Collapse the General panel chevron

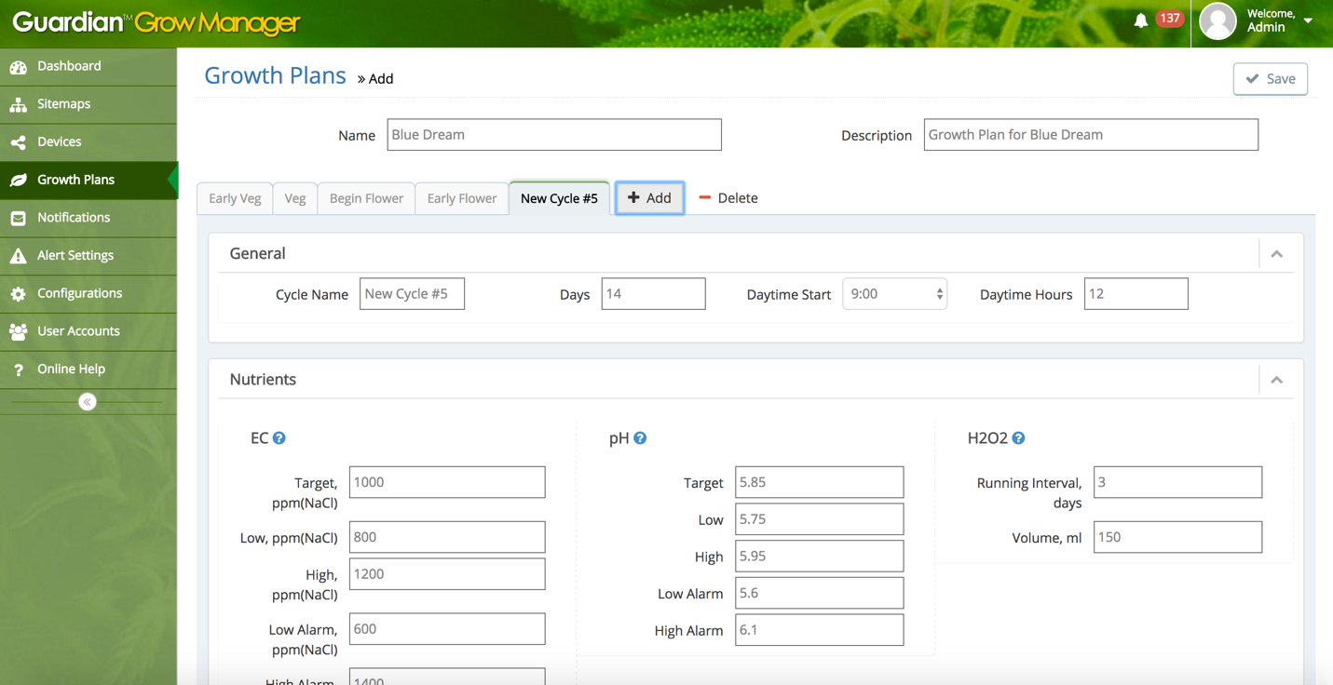coord(1277,253)
